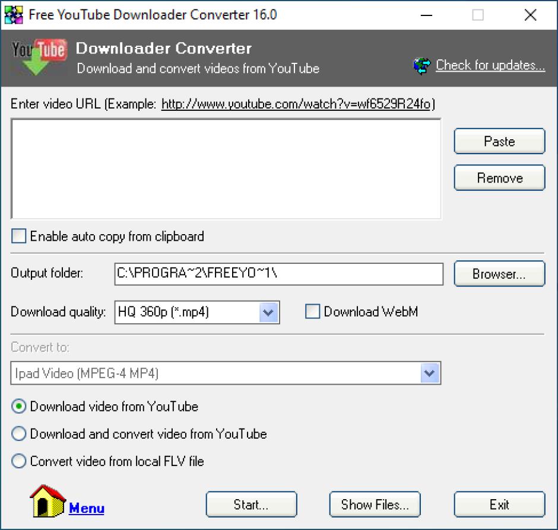The width and height of the screenshot is (558, 530).
Task: Click the Remove button
Action: pos(499,178)
